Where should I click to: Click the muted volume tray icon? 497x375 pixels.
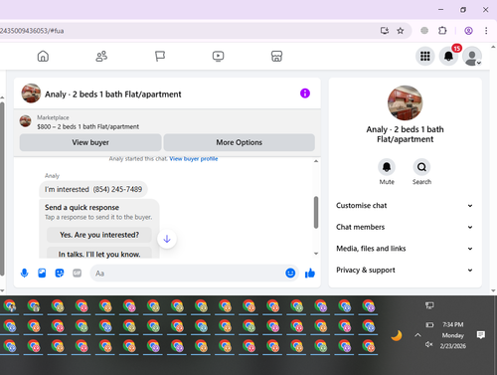429,345
